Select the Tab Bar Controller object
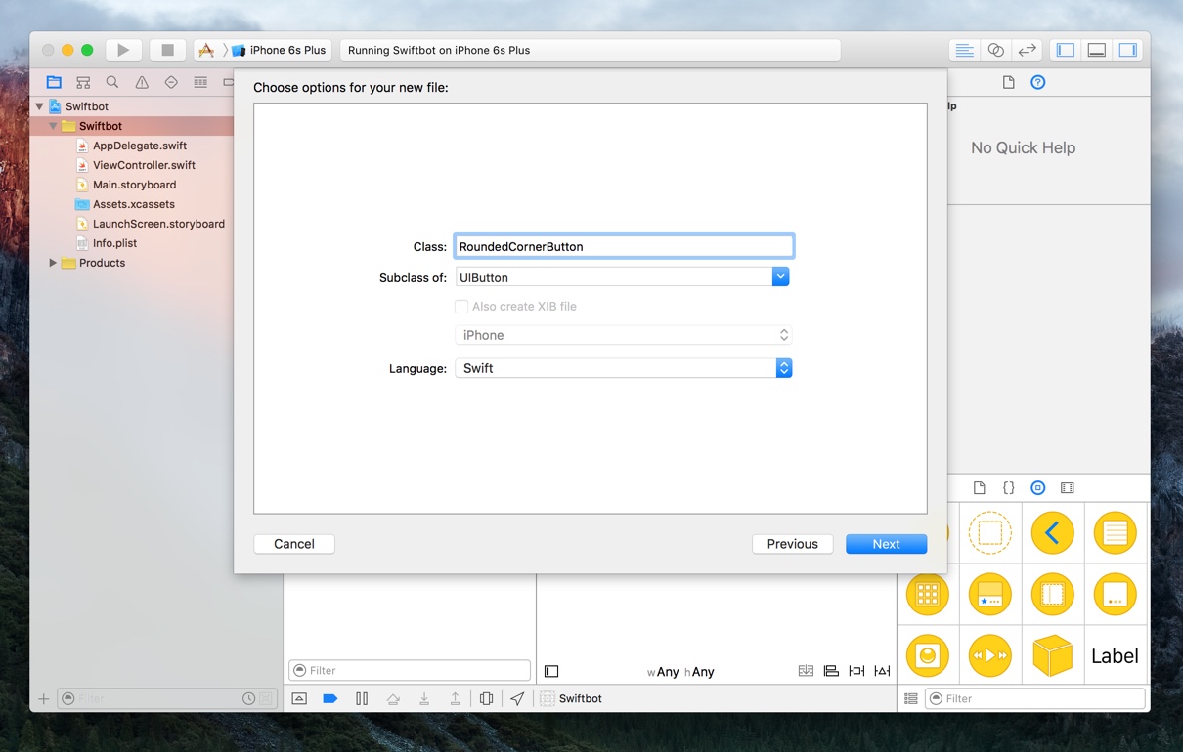The height and width of the screenshot is (752, 1183). coord(989,594)
